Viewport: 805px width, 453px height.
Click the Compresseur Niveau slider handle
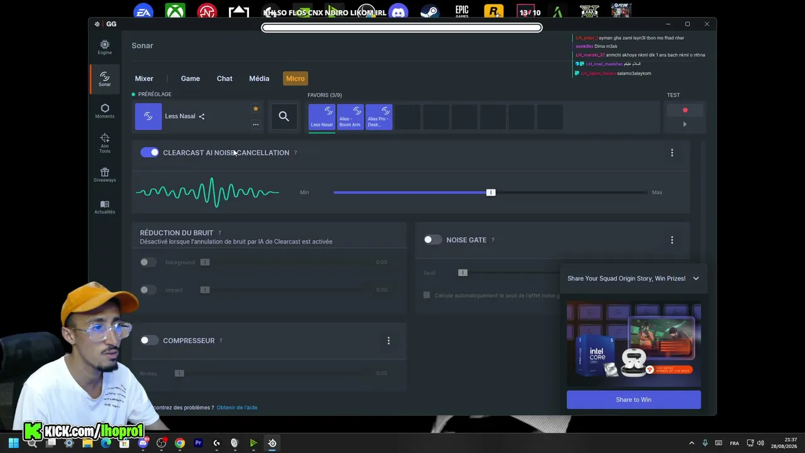(x=179, y=373)
